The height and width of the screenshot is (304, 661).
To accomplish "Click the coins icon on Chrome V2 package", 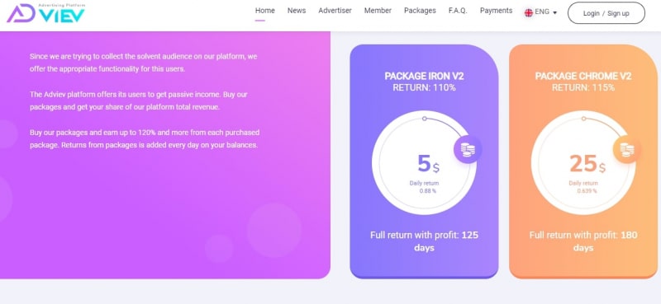I will point(626,149).
